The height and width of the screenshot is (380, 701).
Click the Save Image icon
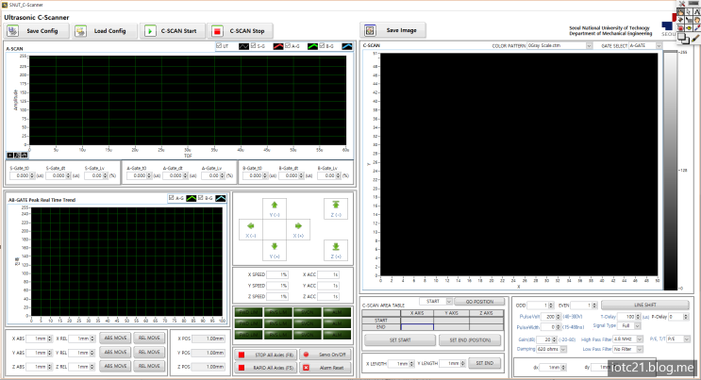370,30
